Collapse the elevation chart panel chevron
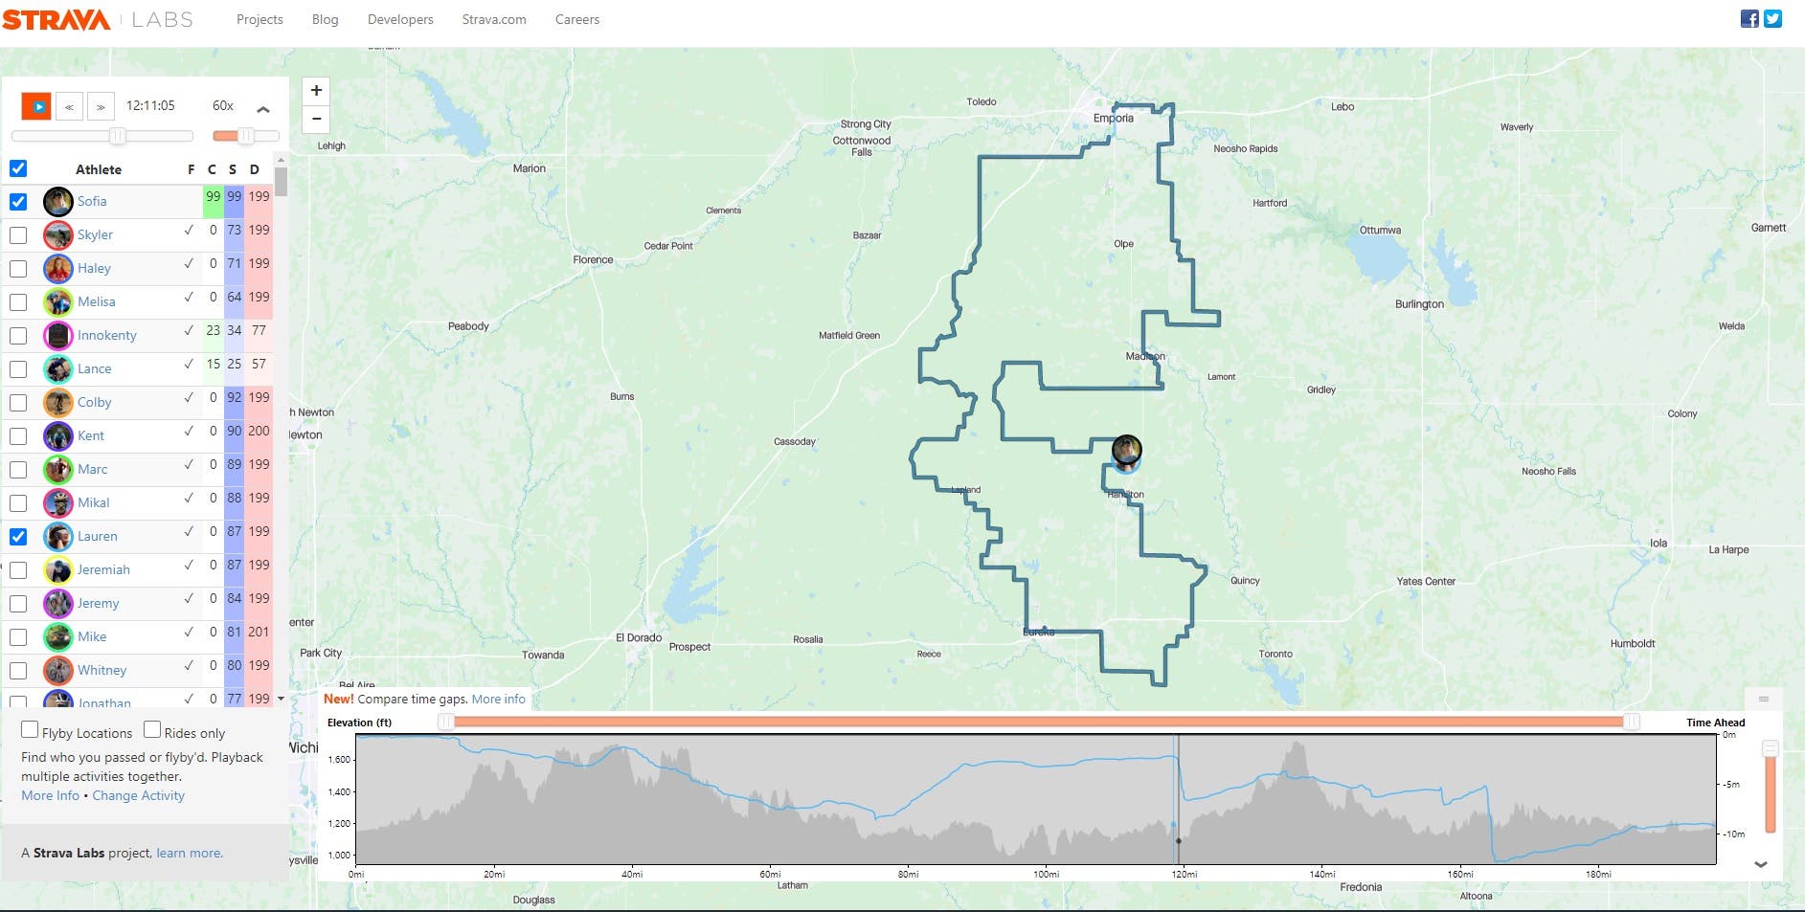Screen dimensions: 1805x912 tap(1760, 864)
